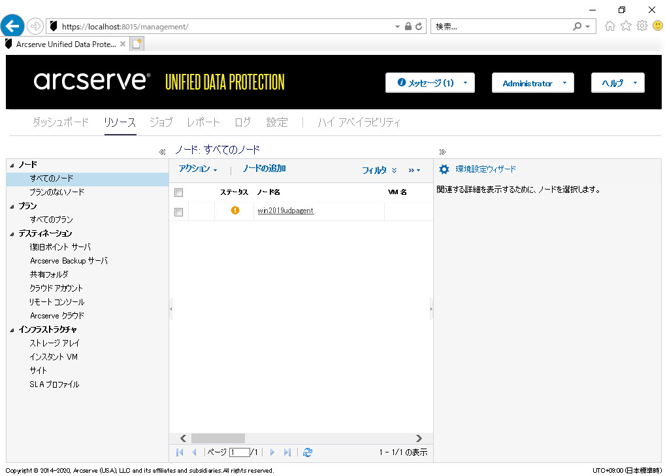Open the ヘルプ dropdown menu

617,83
